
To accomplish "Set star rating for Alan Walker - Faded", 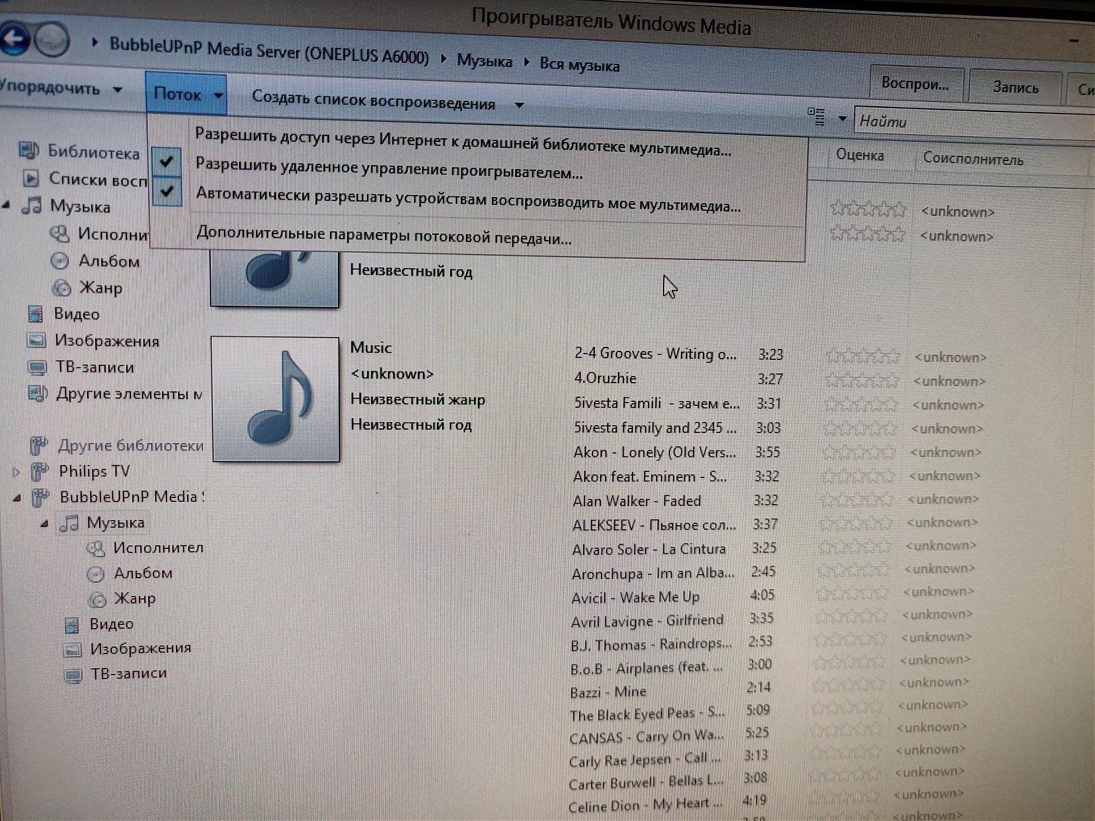I will pos(857,499).
